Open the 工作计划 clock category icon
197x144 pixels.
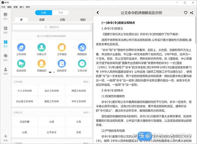82,64
